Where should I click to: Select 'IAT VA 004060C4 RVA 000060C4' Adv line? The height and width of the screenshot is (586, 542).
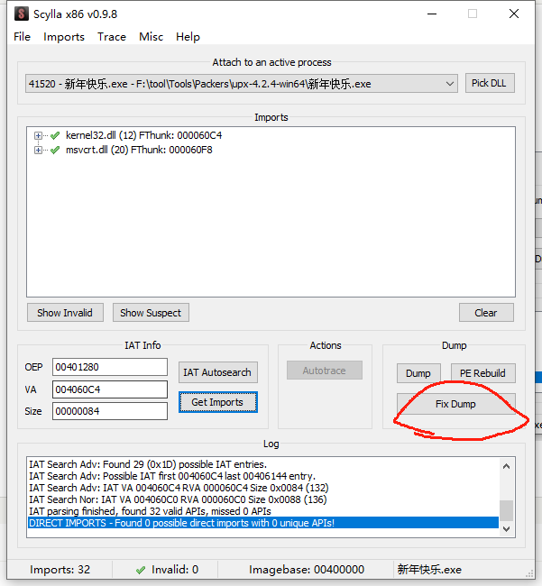[x=179, y=488]
